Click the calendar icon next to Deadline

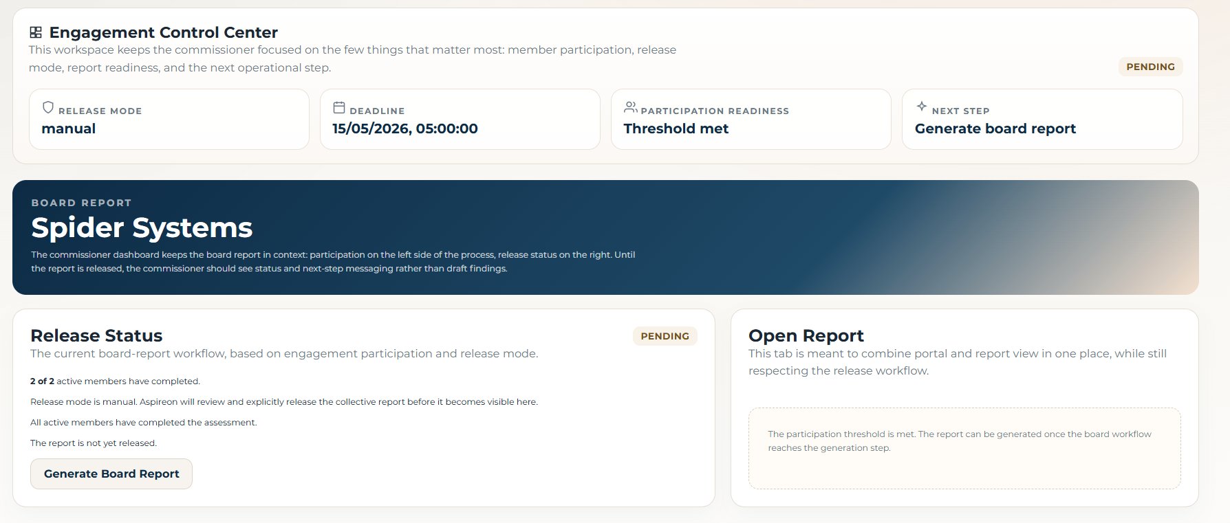[x=339, y=107]
